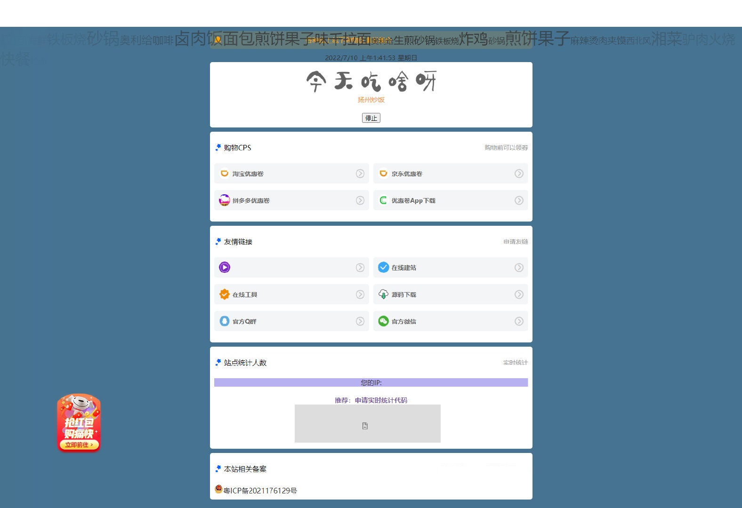Click the purple play icon
Screen dimensions: 742x508
(x=225, y=268)
